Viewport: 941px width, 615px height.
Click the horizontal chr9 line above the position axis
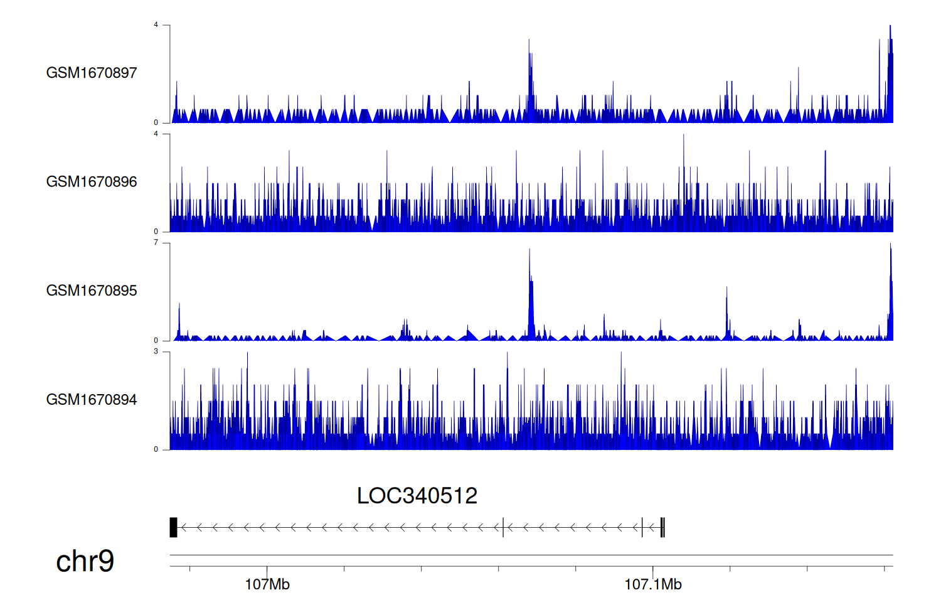click(x=531, y=555)
